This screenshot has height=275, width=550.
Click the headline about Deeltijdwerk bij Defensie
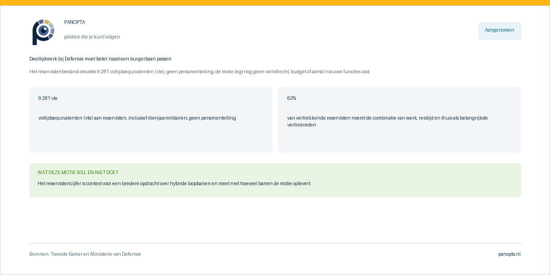[100, 59]
